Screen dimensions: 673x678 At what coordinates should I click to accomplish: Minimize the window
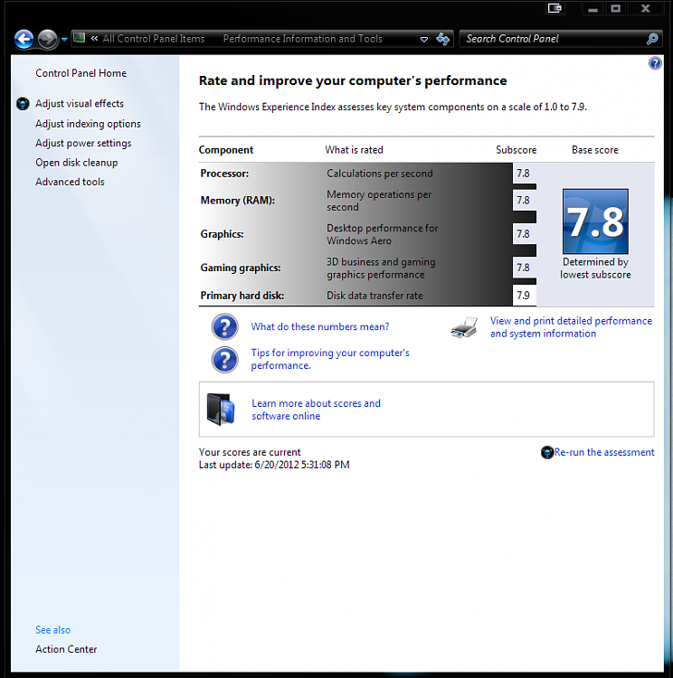592,9
